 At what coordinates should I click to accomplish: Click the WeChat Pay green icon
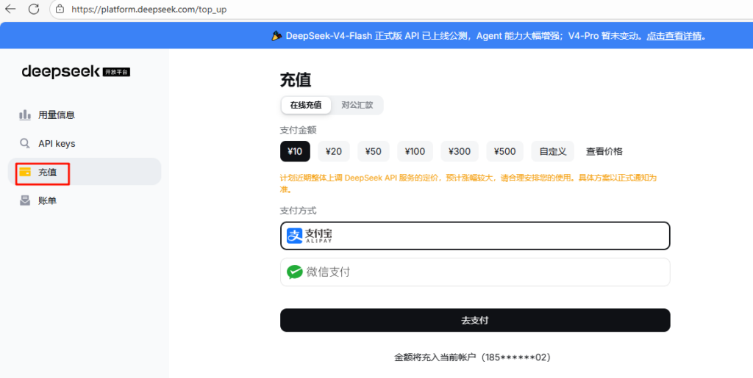tap(294, 272)
